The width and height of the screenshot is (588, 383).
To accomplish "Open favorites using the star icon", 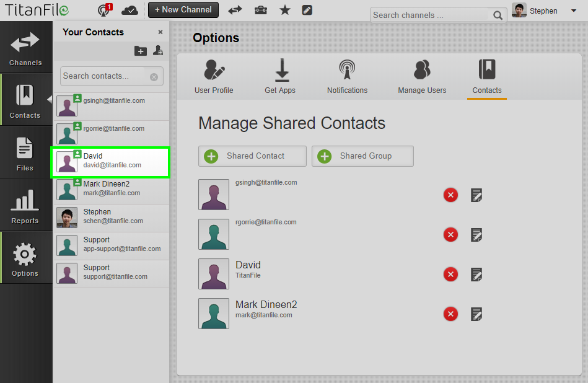I will [284, 10].
